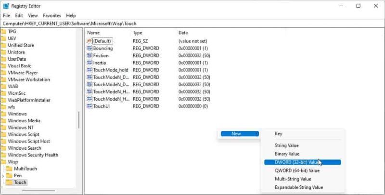Screen dimensions: 385x195
Task: Click the TouchUI DWORD value icon
Action: [89, 106]
